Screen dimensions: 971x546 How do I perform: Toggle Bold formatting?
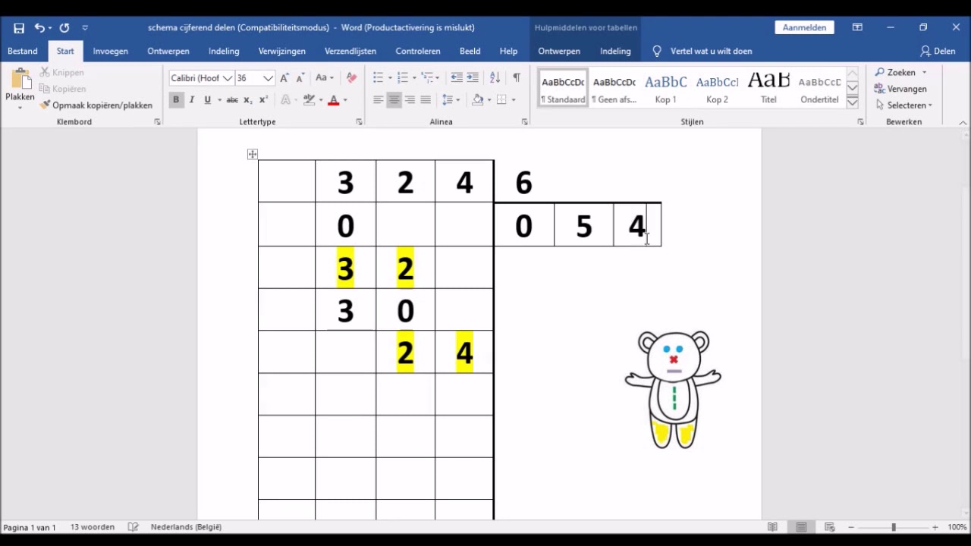(x=176, y=100)
